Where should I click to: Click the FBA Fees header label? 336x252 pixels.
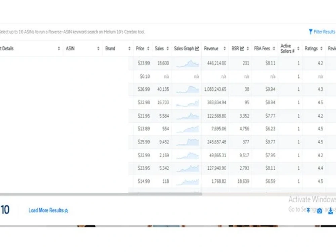262,49
